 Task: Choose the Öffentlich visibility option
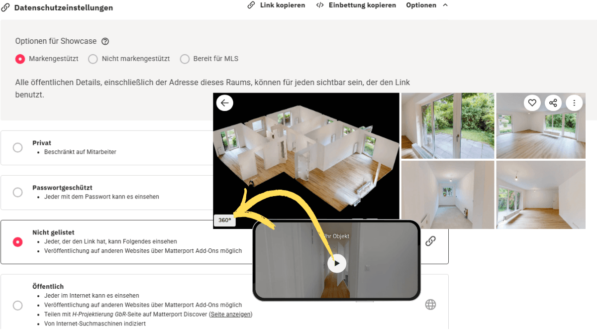(17, 305)
